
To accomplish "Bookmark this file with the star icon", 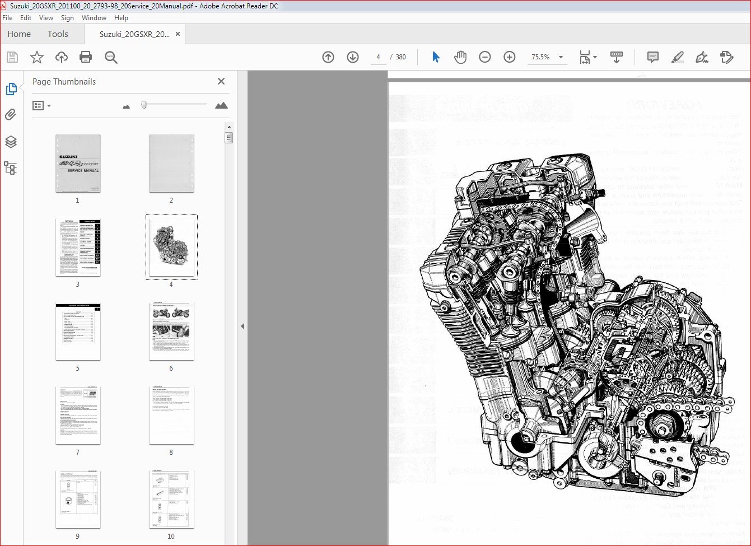I will [x=37, y=57].
